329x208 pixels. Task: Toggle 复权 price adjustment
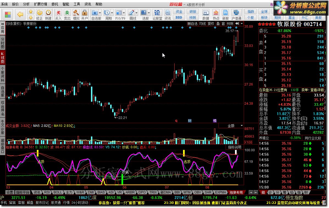(x=211, y=24)
